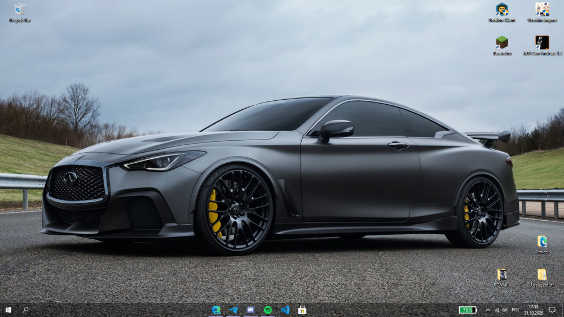Open Microsoft Store from the taskbar
The image size is (564, 317).
pyautogui.click(x=302, y=310)
